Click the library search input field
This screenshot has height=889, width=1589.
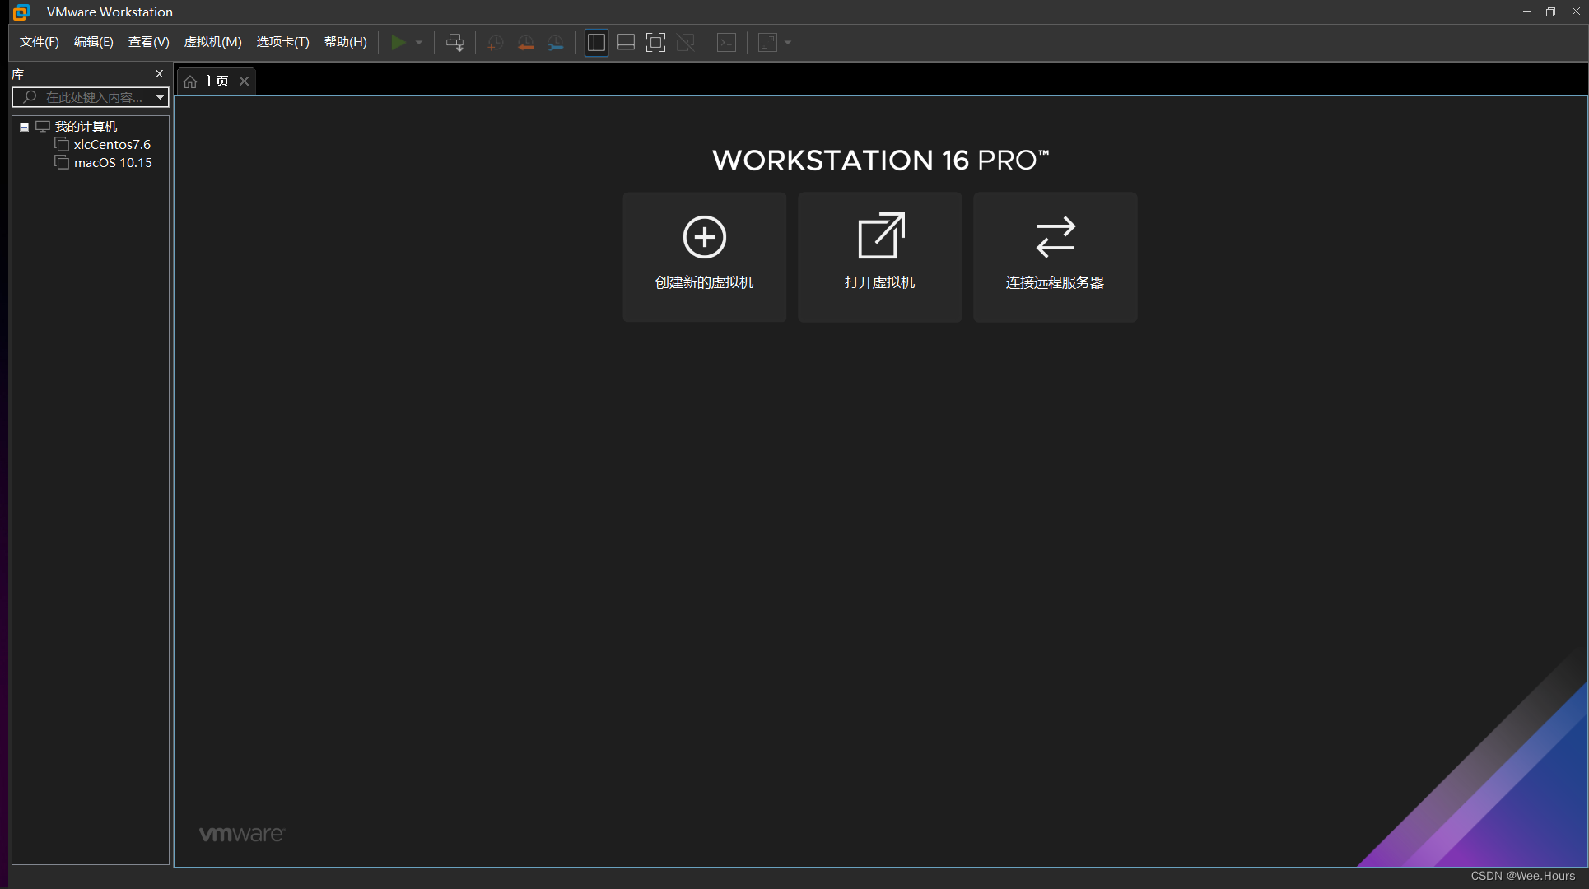(x=92, y=97)
